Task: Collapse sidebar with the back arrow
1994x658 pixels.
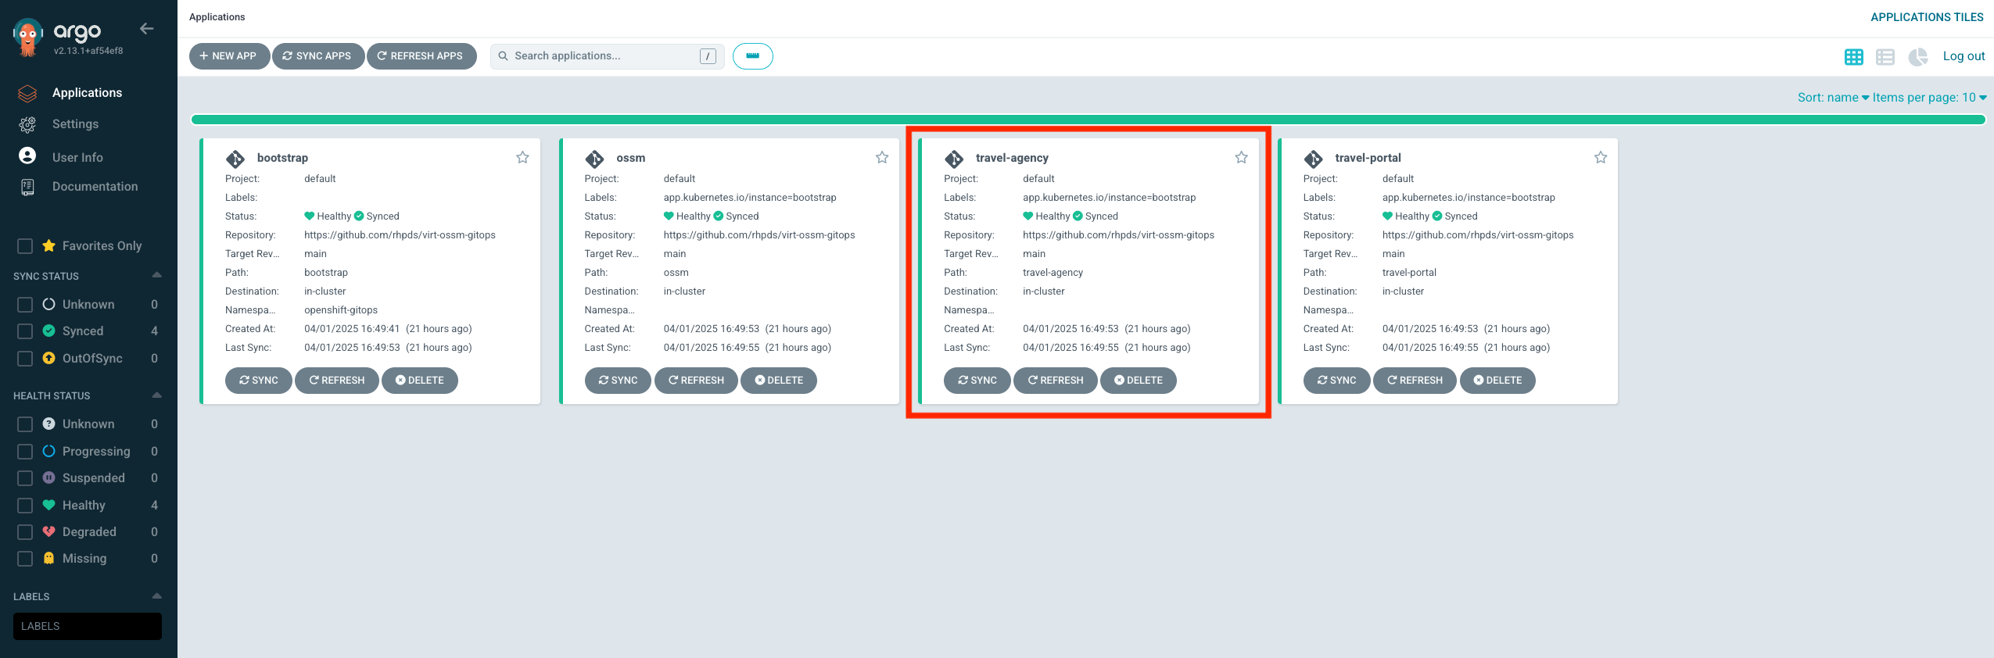Action: click(x=146, y=29)
